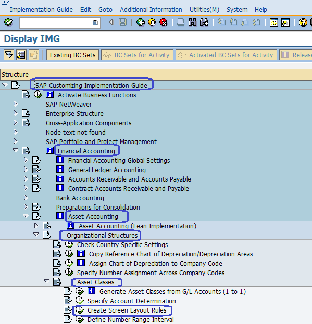The height and width of the screenshot is (324, 312).
Task: Open documentation icon for Define Number Range Interval
Action: pyautogui.click(x=67, y=319)
